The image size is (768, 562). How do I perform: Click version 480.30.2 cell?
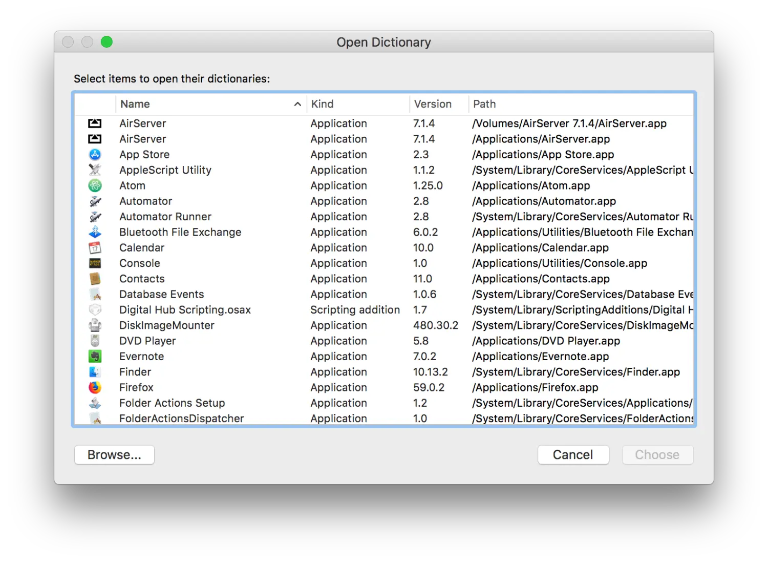(x=436, y=325)
